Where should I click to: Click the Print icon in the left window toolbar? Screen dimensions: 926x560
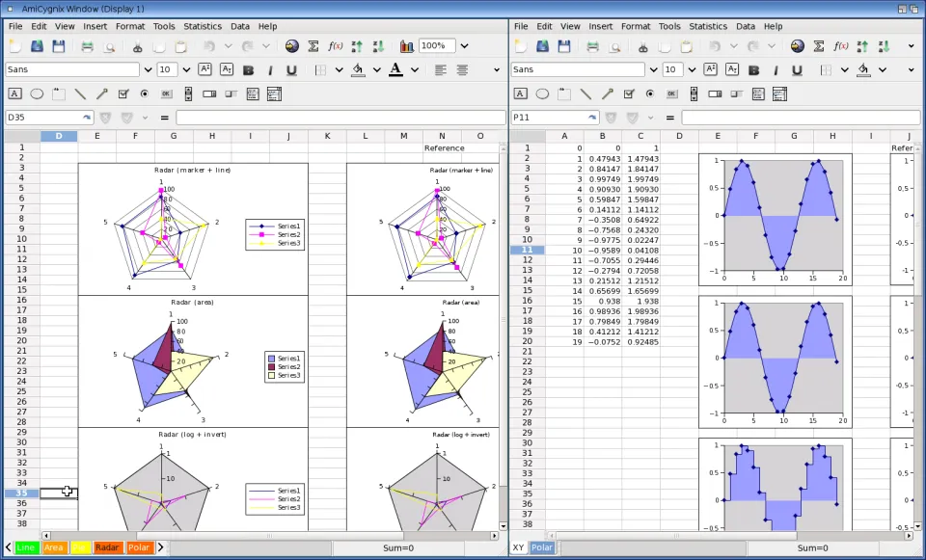(x=88, y=46)
